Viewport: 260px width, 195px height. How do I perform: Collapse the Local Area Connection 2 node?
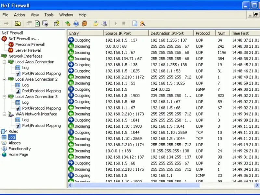(x=4, y=79)
